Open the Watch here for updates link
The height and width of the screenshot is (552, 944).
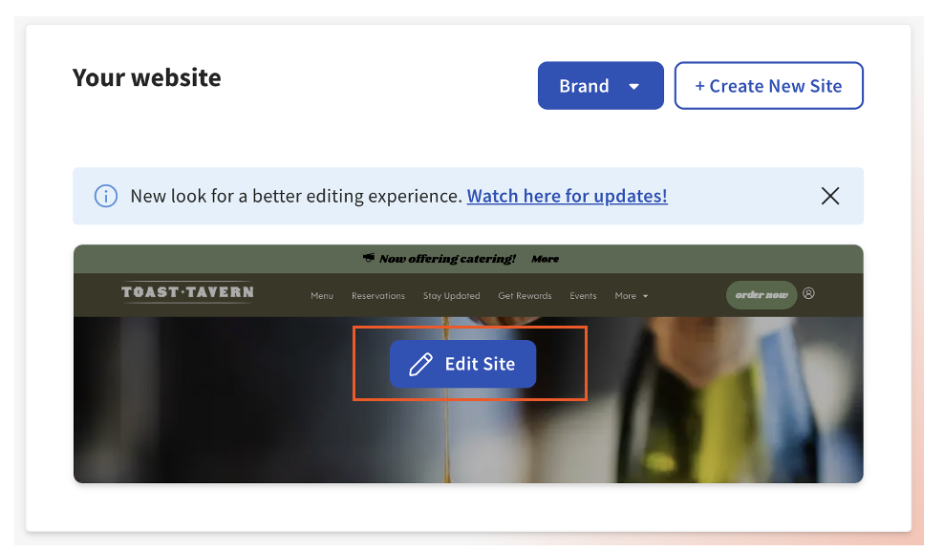click(567, 196)
